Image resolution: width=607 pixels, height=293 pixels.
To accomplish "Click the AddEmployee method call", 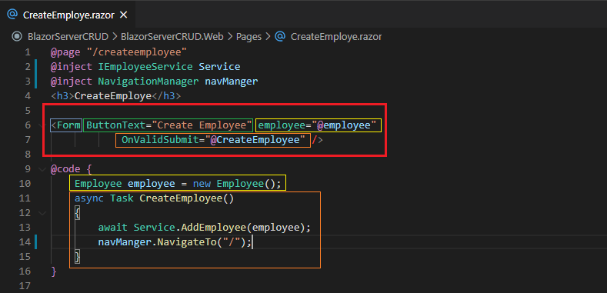I will coord(213,228).
